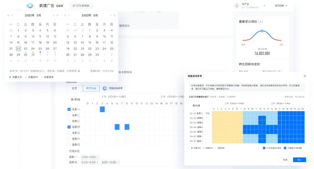This screenshot has height=169, width=314.
Task: Select May 24 with orange traffic dot
Action: coord(33,49)
